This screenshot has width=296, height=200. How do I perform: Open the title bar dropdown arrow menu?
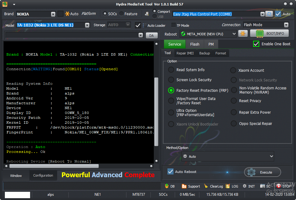(14, 4)
